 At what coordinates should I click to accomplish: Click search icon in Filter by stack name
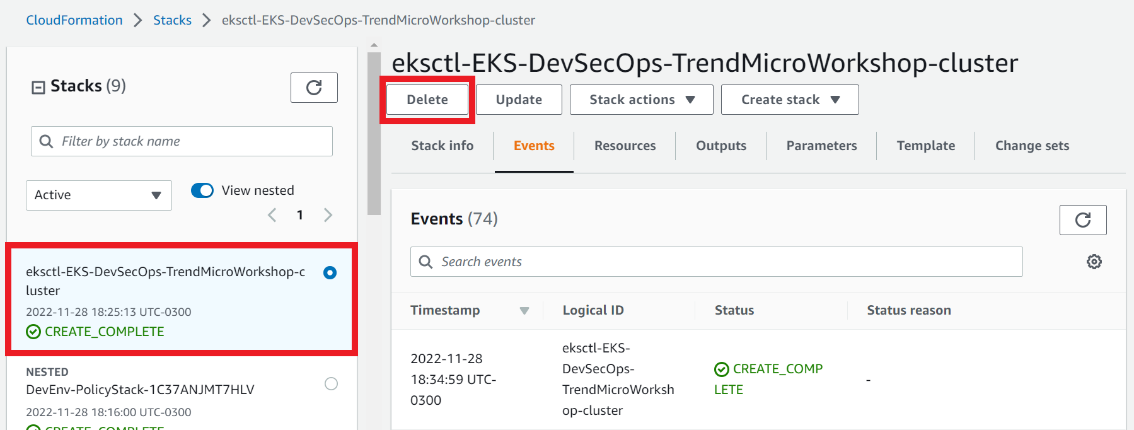[x=46, y=141]
